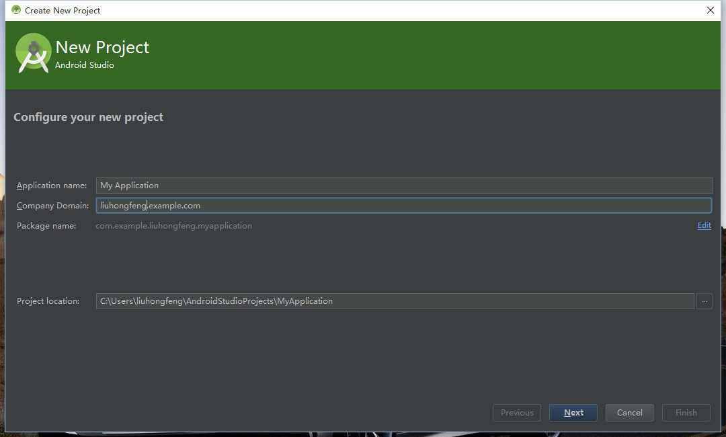The height and width of the screenshot is (437, 726).
Task: Go to the Next wizard step
Action: tap(573, 413)
